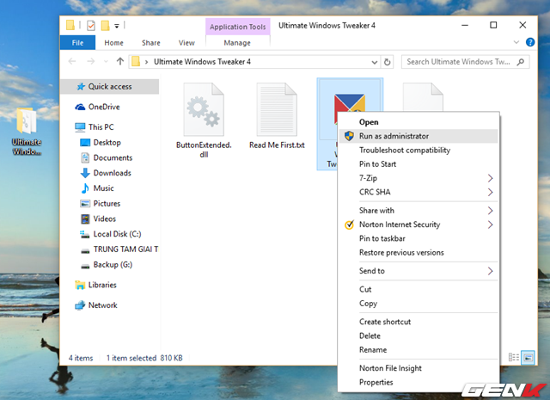The width and height of the screenshot is (550, 400).
Task: Select the ButtonExtended.dll file icon
Action: 204,109
